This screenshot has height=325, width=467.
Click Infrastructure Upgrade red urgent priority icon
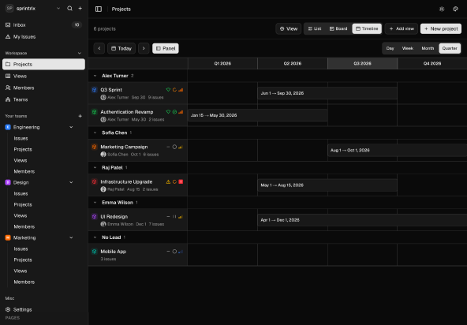[181, 181]
